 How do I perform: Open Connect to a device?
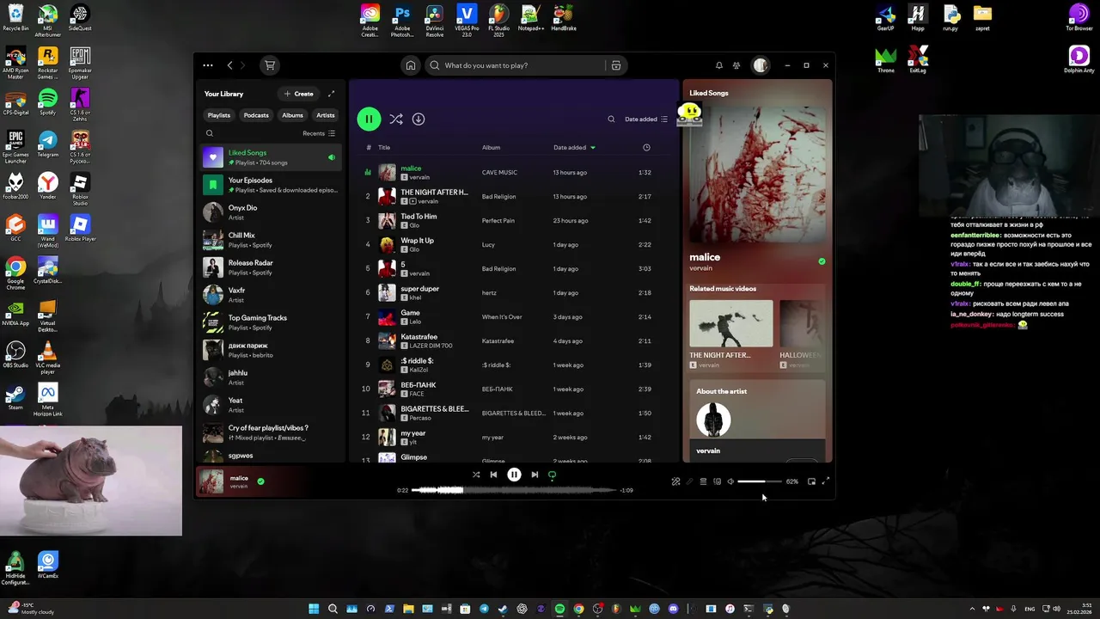tap(717, 481)
